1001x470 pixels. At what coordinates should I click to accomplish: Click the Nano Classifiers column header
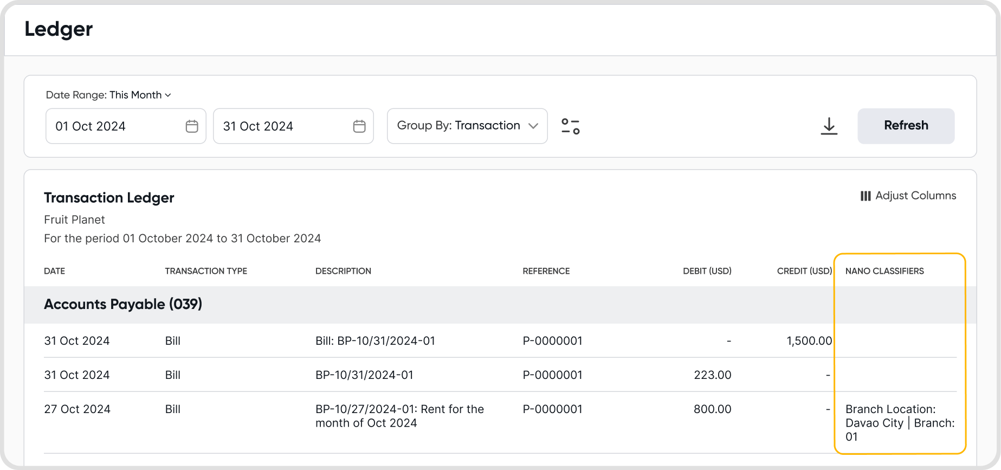[884, 271]
